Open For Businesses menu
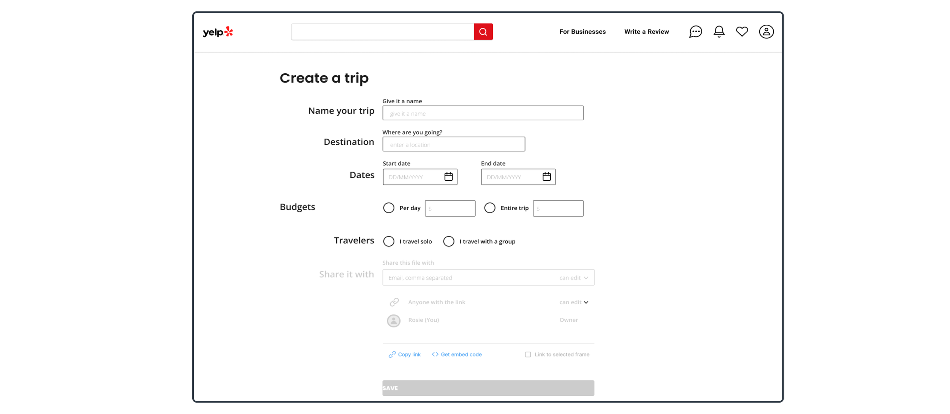Viewport: 950px width, 414px height. coord(582,32)
